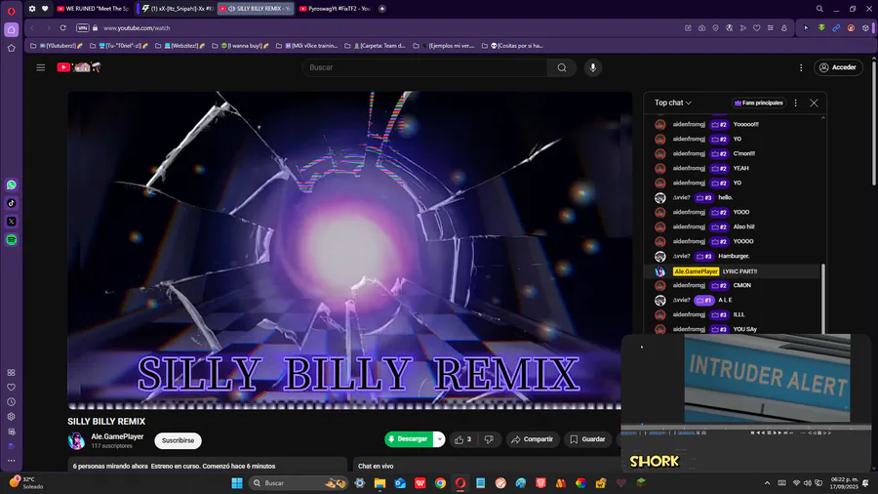
Task: Open the YouTube guide hamburger menu
Action: tap(40, 67)
